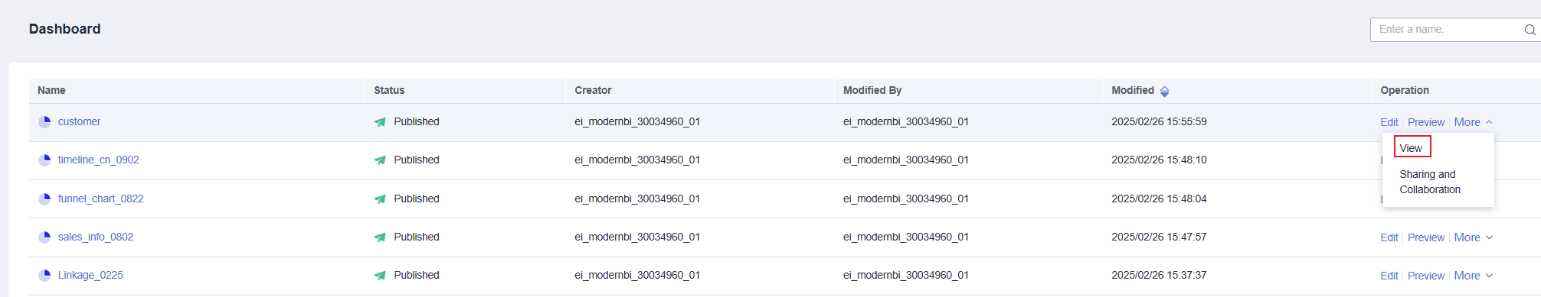Click the dashboard icon beside funnel_chart_0822

[44, 199]
